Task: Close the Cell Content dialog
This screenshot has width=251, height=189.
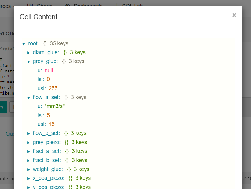Action: [234, 15]
